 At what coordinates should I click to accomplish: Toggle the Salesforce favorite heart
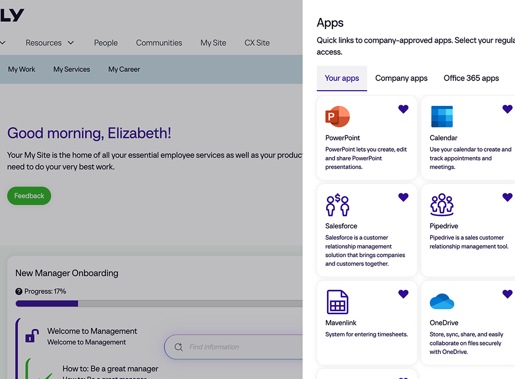click(x=403, y=197)
